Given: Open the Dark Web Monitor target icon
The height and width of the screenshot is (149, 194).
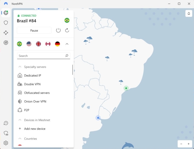Looking at the screenshot, I should pos(6,43).
